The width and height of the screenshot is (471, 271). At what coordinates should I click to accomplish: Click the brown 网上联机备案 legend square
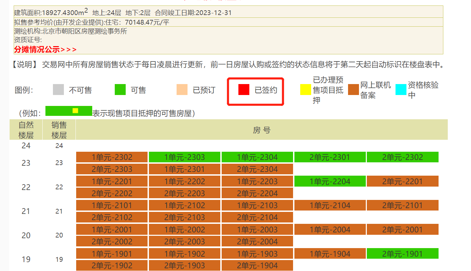353,90
